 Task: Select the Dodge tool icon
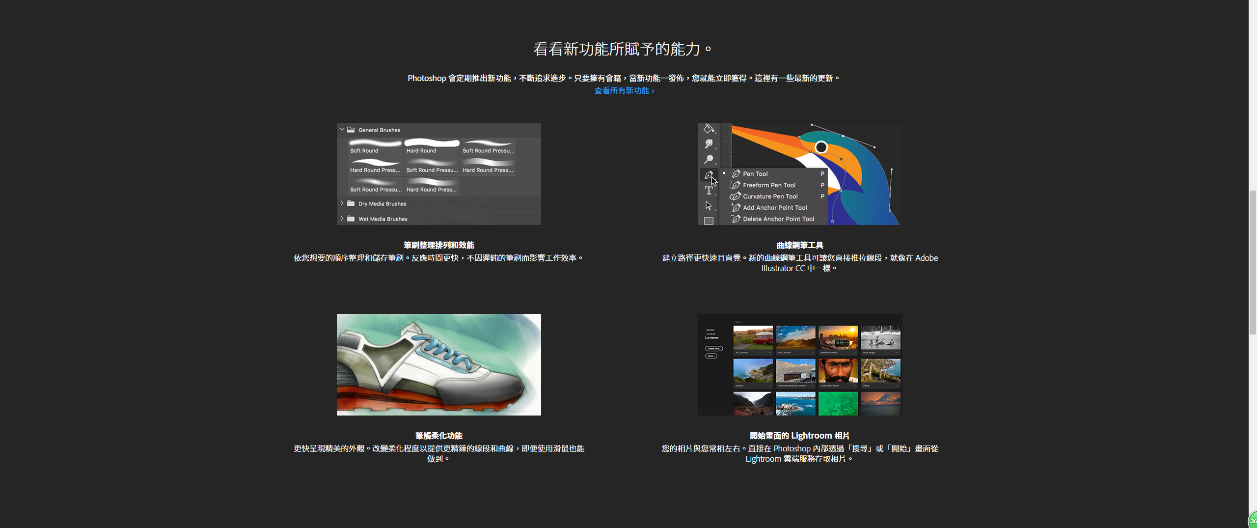point(709,160)
